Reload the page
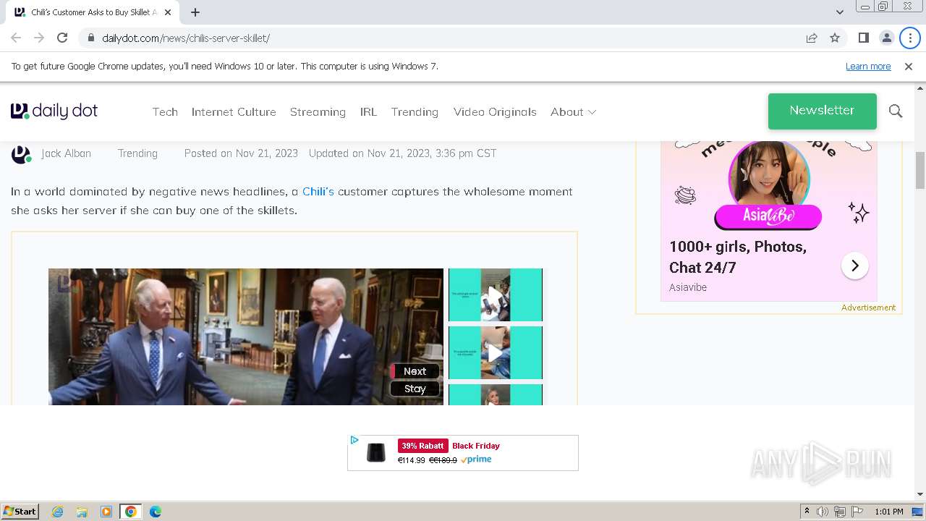 point(62,38)
